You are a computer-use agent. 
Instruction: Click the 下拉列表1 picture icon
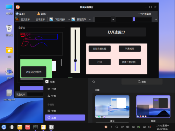[51, 19]
